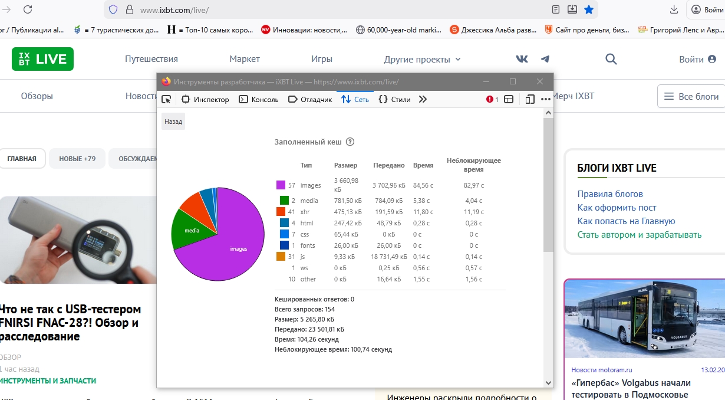Viewport: 725px width, 400px height.
Task: Open the Инспектор devtools tab
Action: [x=205, y=99]
